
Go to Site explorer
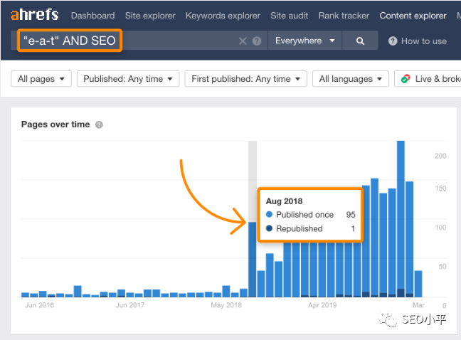pos(150,16)
